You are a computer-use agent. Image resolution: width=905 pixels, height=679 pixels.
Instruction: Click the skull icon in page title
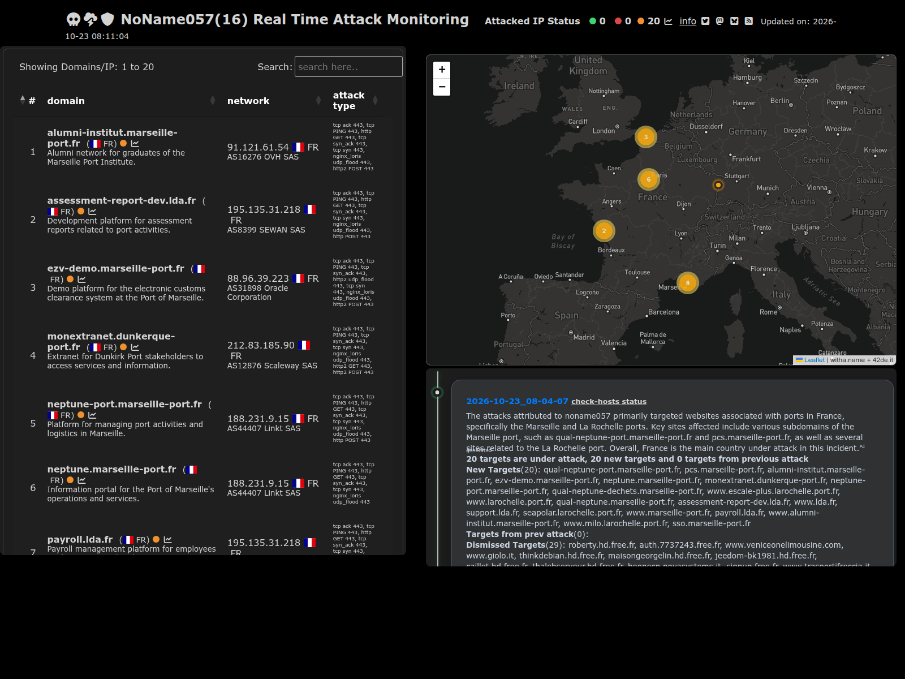pyautogui.click(x=74, y=20)
